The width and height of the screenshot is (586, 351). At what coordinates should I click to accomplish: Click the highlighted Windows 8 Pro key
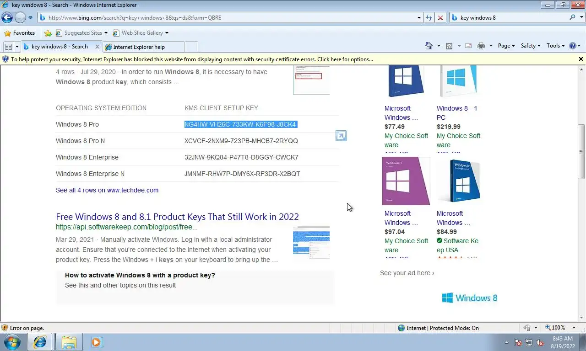click(x=240, y=124)
